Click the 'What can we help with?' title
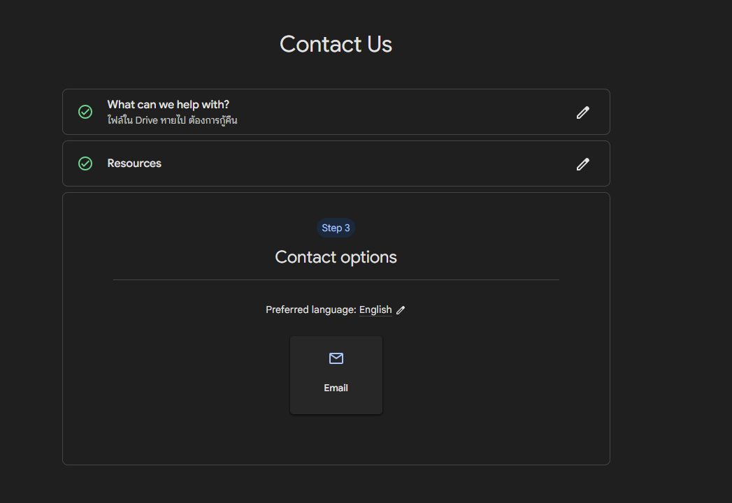 click(x=168, y=105)
